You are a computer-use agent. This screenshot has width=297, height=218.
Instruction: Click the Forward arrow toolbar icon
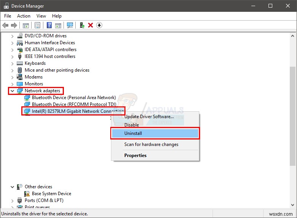14,25
